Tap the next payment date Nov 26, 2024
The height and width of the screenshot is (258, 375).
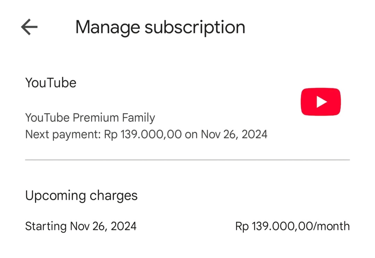click(x=234, y=135)
